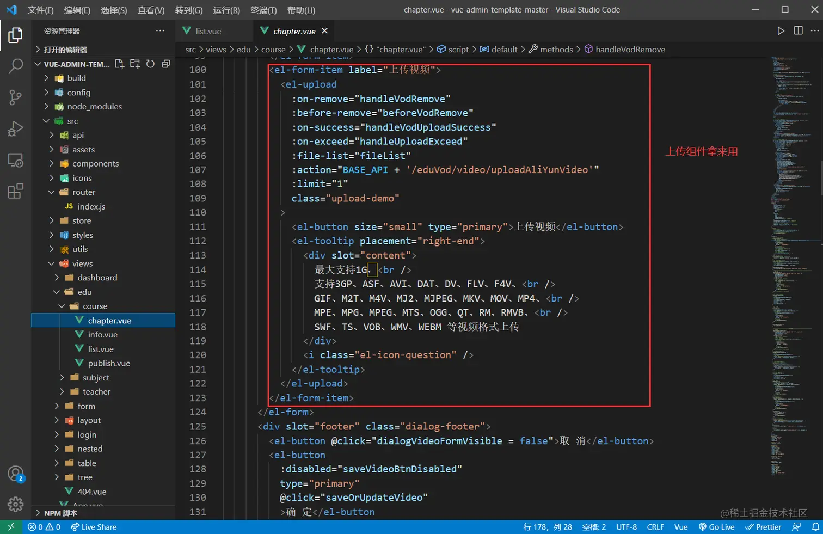Place cursor in the el-upload line 101
This screenshot has width=823, height=534.
pyautogui.click(x=309, y=84)
